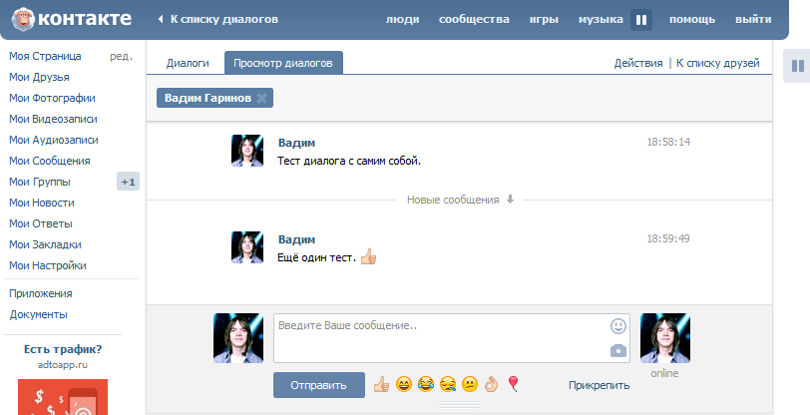
Task: Click the input box resize handle
Action: (x=459, y=404)
